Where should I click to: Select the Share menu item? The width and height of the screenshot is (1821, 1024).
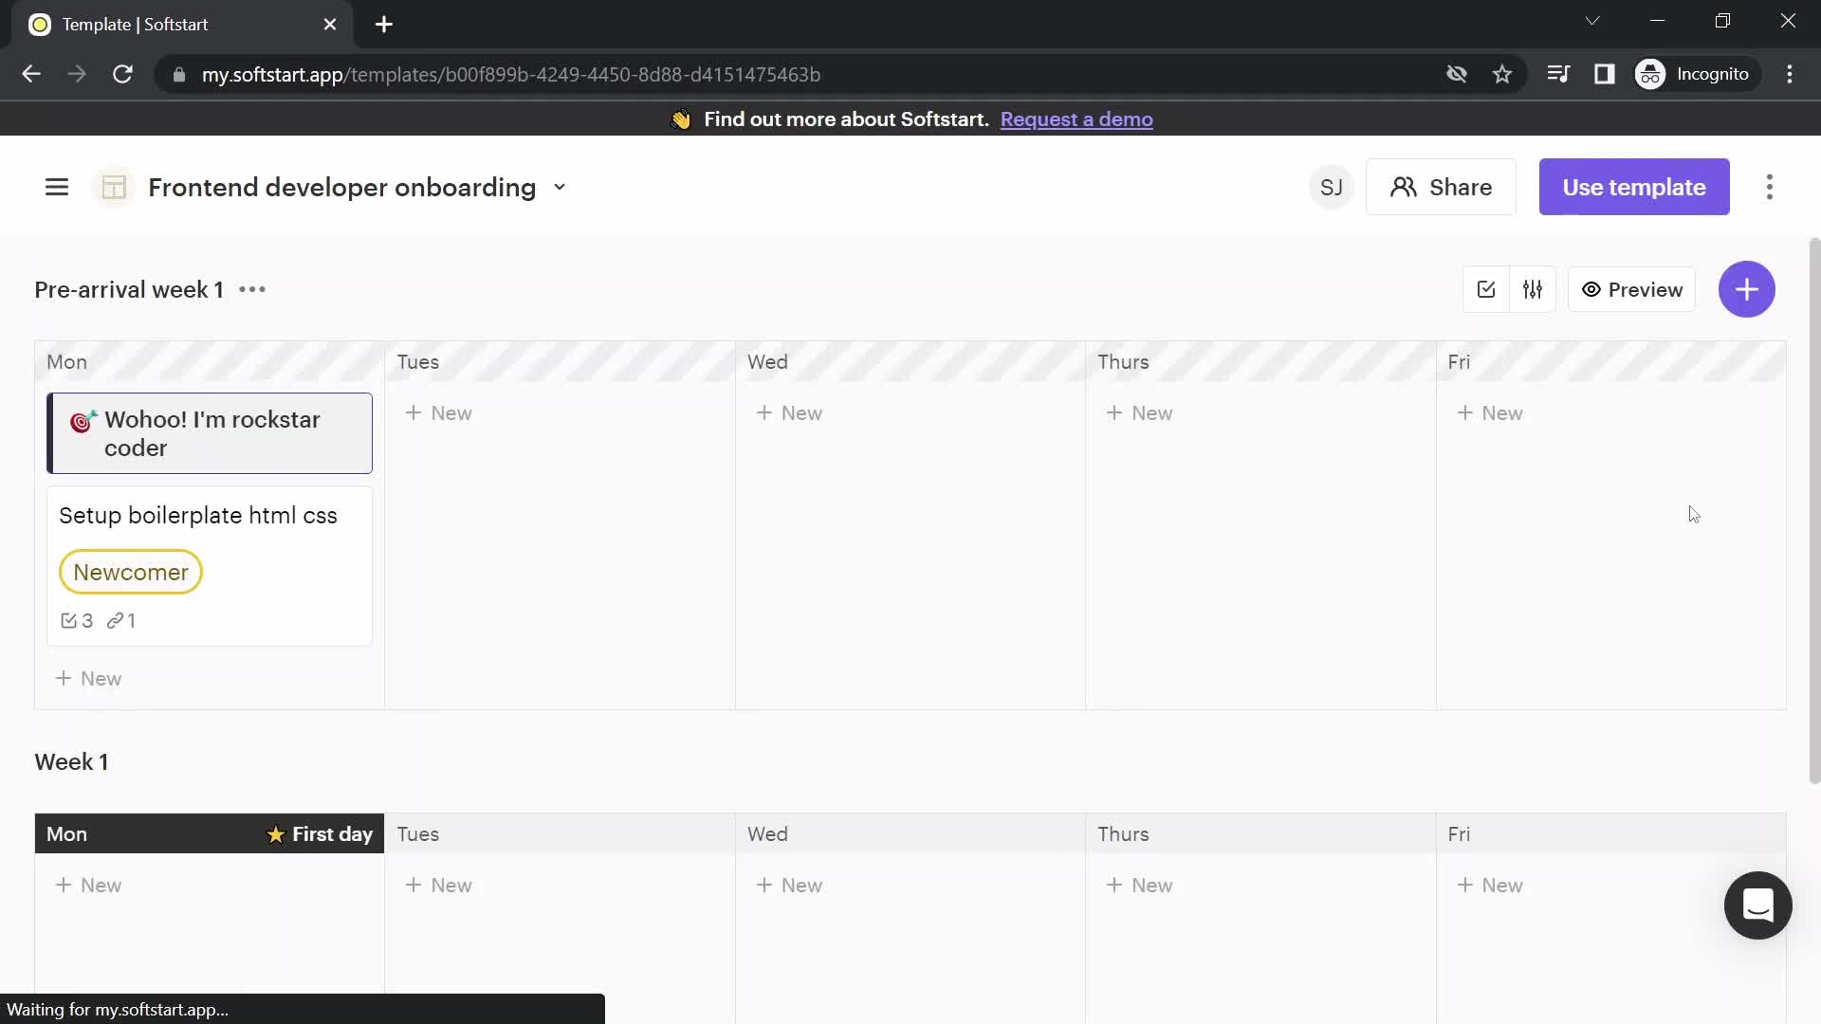point(1442,188)
